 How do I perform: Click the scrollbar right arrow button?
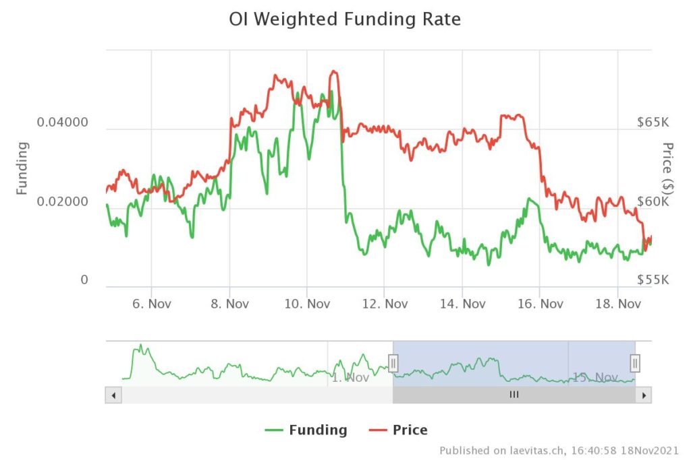644,395
